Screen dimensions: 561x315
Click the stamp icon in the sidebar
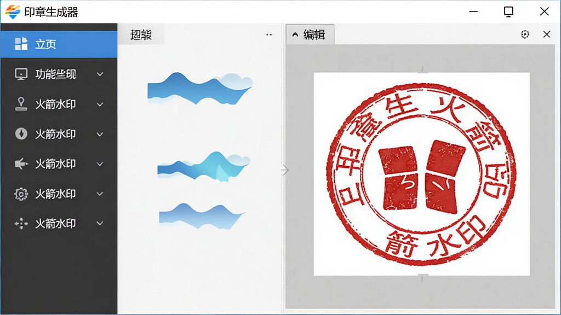(x=21, y=104)
